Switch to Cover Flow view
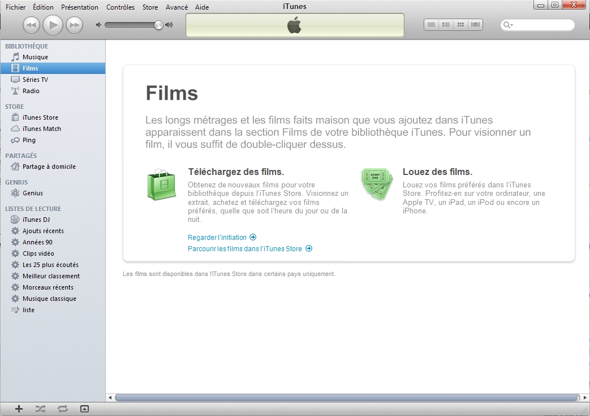 (475, 25)
